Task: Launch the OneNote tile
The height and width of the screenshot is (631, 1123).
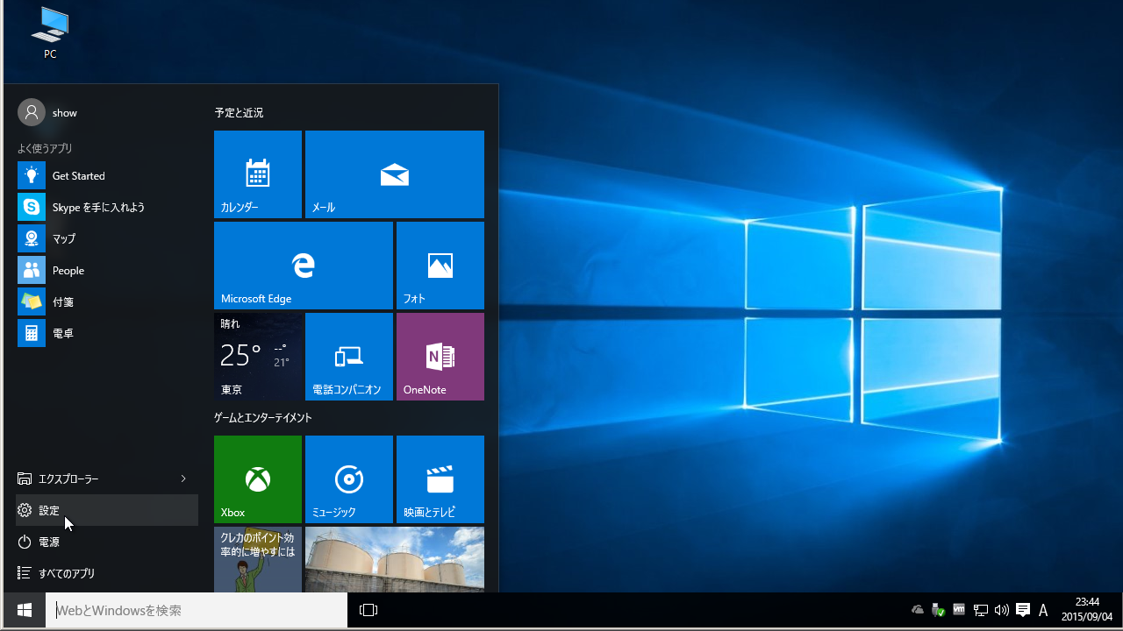Action: (440, 357)
